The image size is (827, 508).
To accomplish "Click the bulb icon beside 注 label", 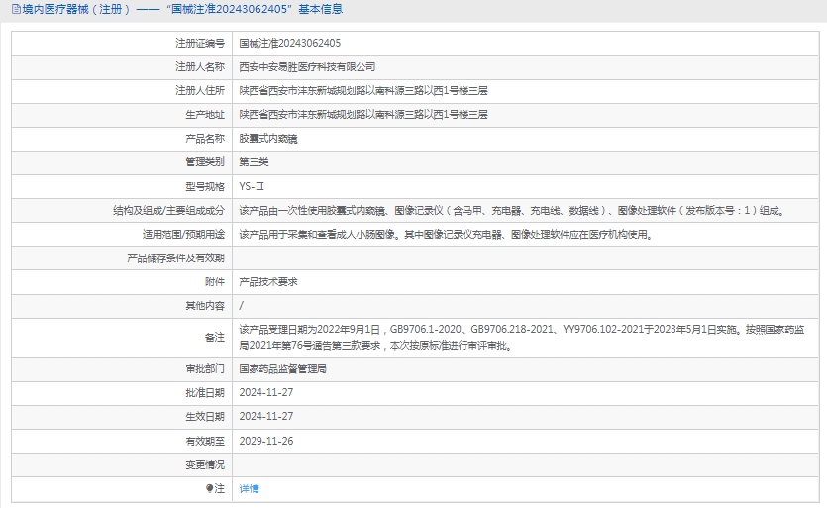I will click(x=209, y=488).
